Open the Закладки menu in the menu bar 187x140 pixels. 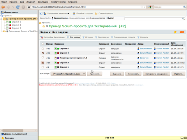click(43, 2)
